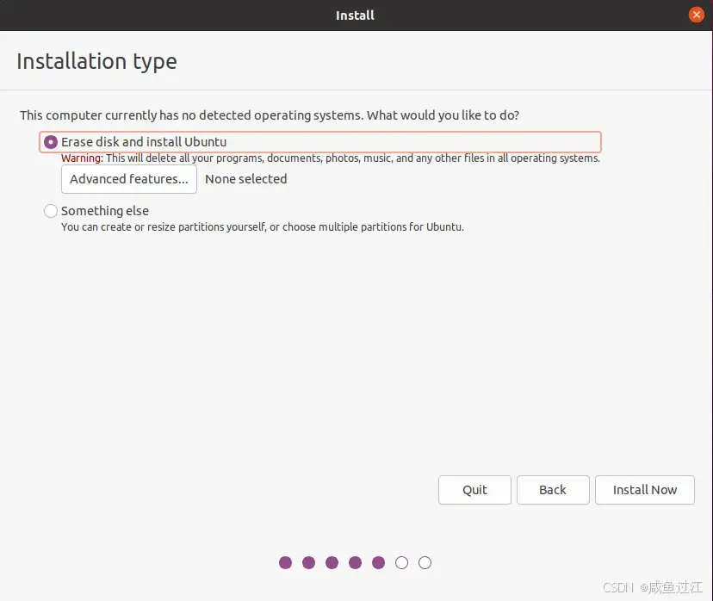This screenshot has width=713, height=601.
Task: Close the Install window
Action: (696, 15)
